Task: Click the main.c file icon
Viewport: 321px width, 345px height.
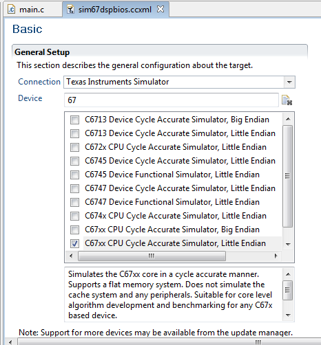Action: coord(12,10)
